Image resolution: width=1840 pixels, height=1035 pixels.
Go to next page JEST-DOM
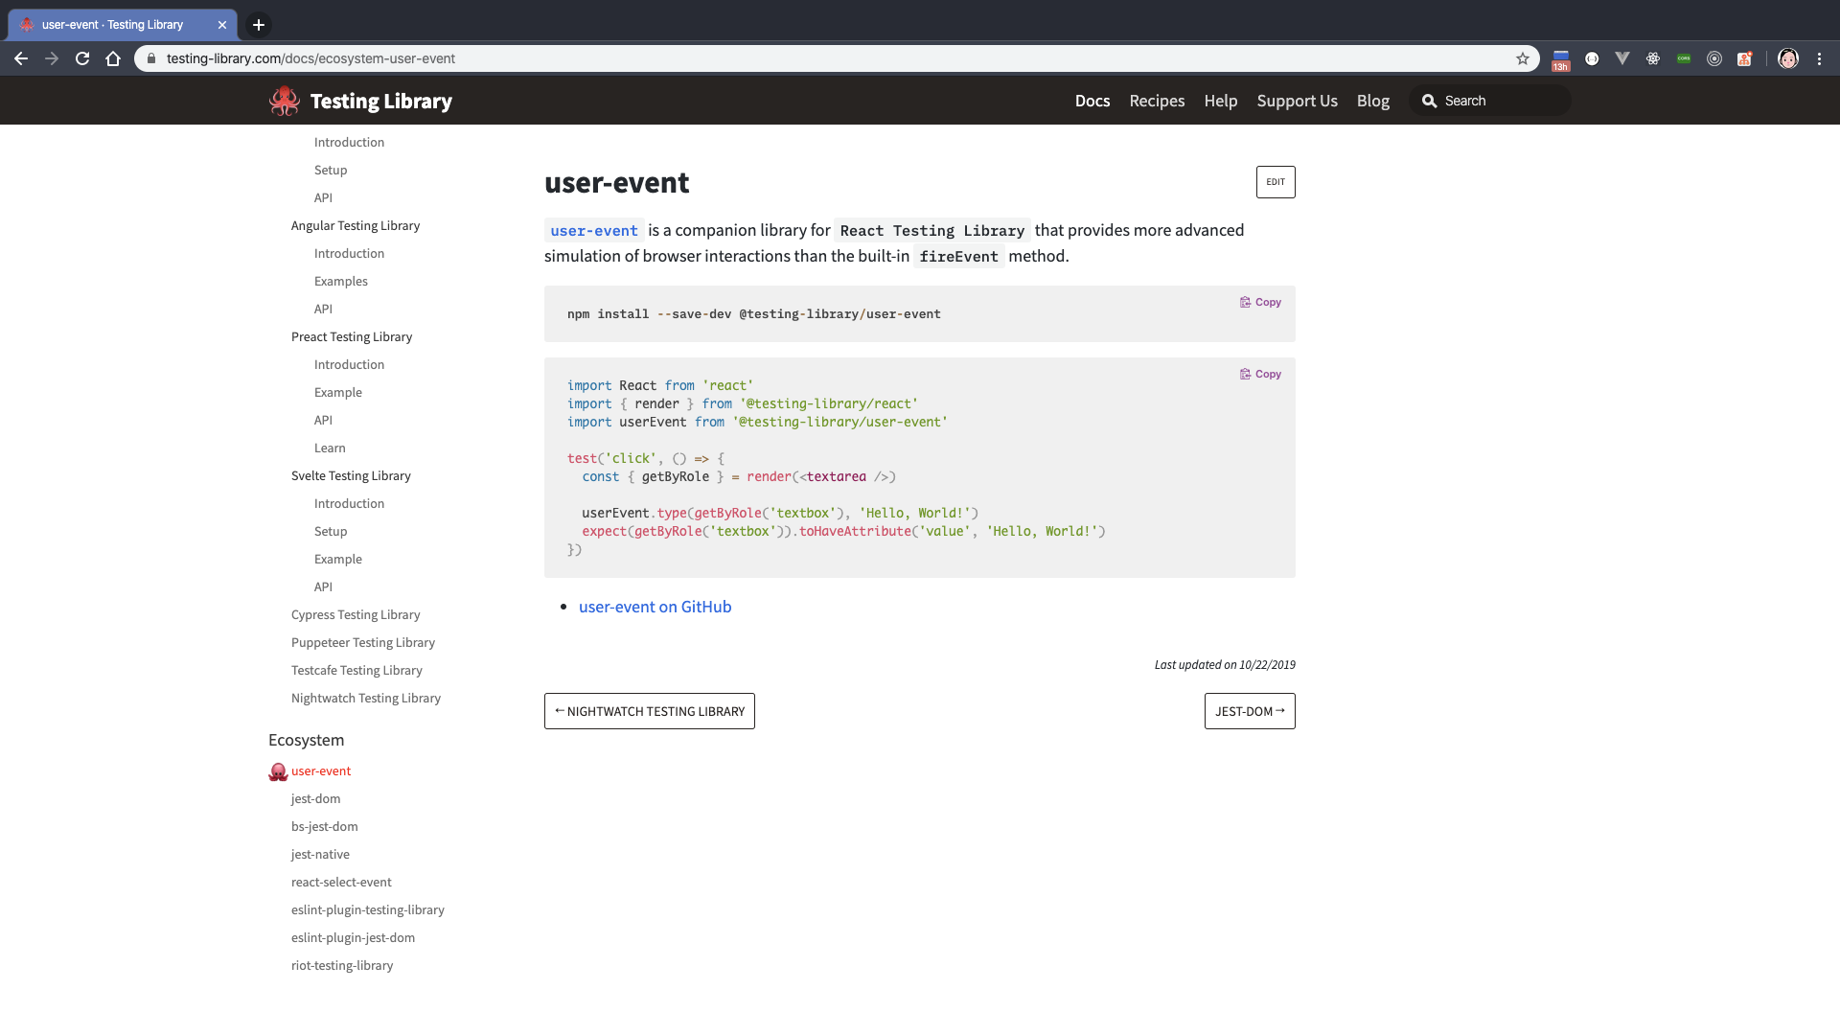point(1249,711)
